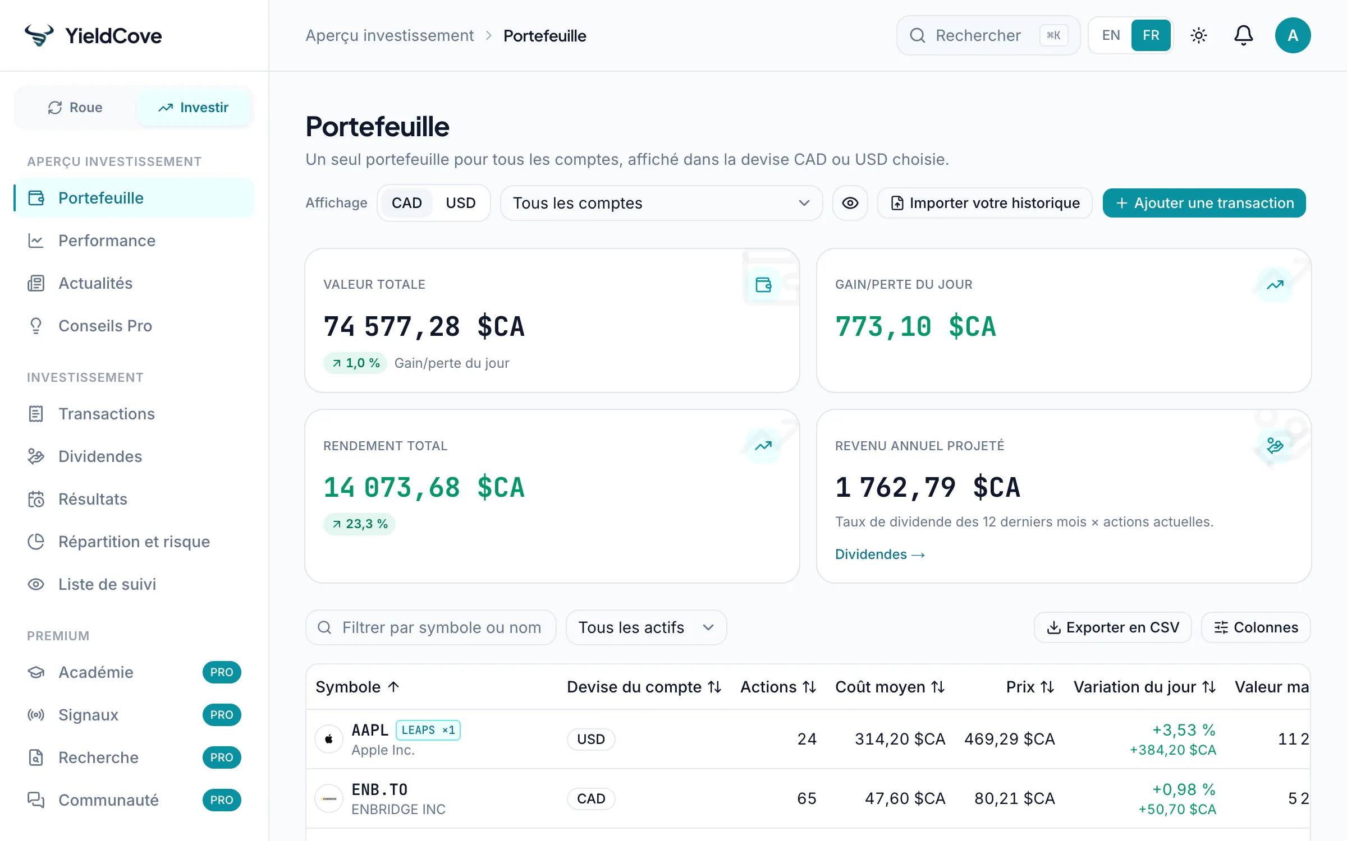
Task: Sort by Devise du compte column
Action: pos(644,687)
